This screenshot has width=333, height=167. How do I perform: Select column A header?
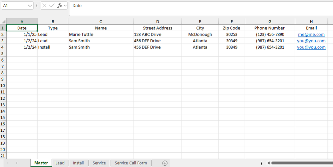(22, 21)
